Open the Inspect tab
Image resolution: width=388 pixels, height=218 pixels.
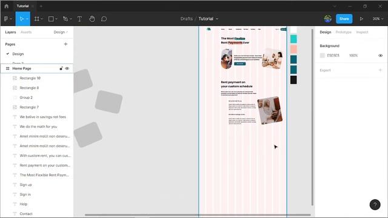pos(362,32)
